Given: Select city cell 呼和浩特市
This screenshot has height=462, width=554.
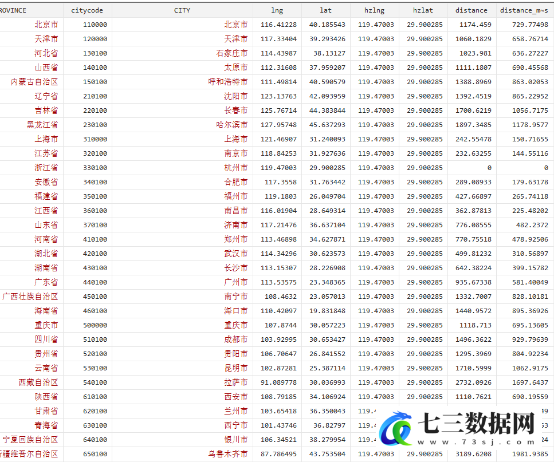Looking at the screenshot, I should point(228,82).
